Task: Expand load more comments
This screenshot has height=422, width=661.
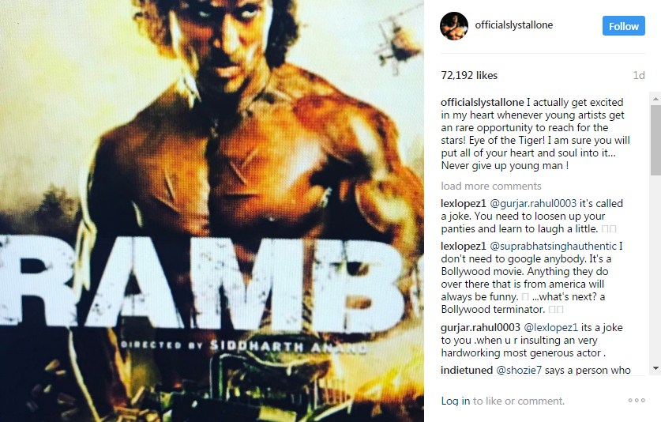Action: tap(491, 186)
